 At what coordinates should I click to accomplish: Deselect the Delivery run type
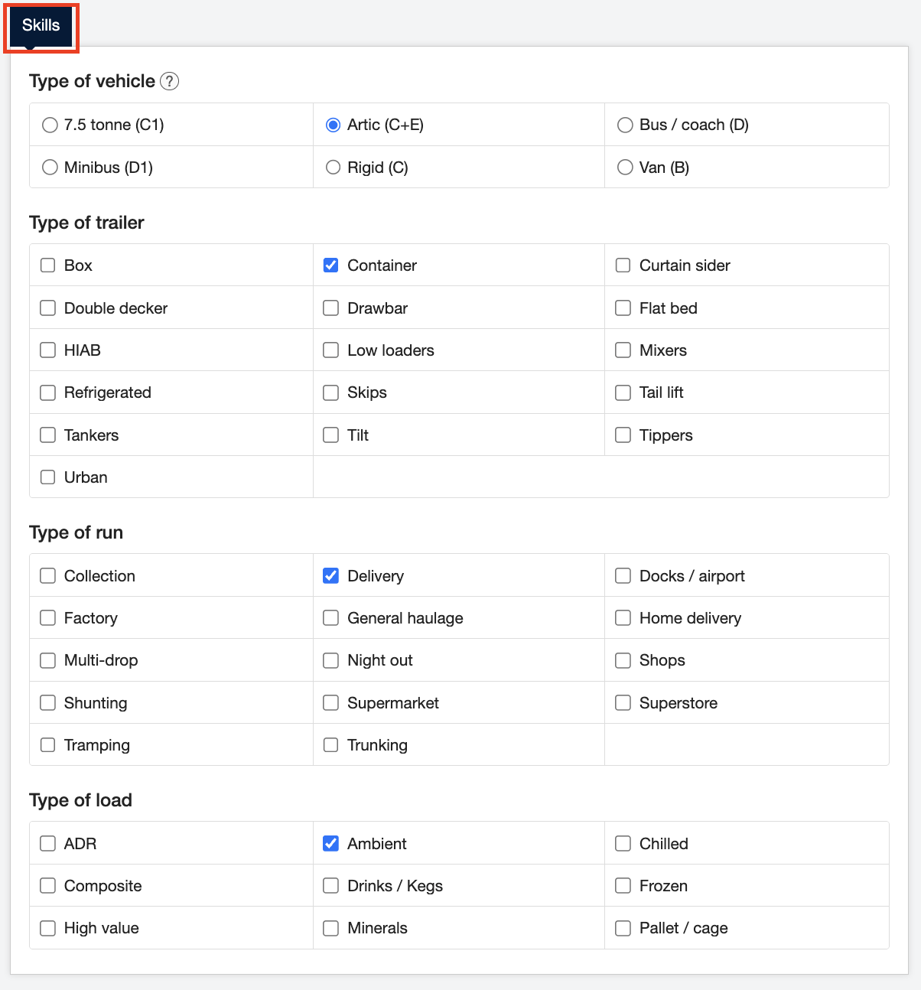(x=330, y=575)
